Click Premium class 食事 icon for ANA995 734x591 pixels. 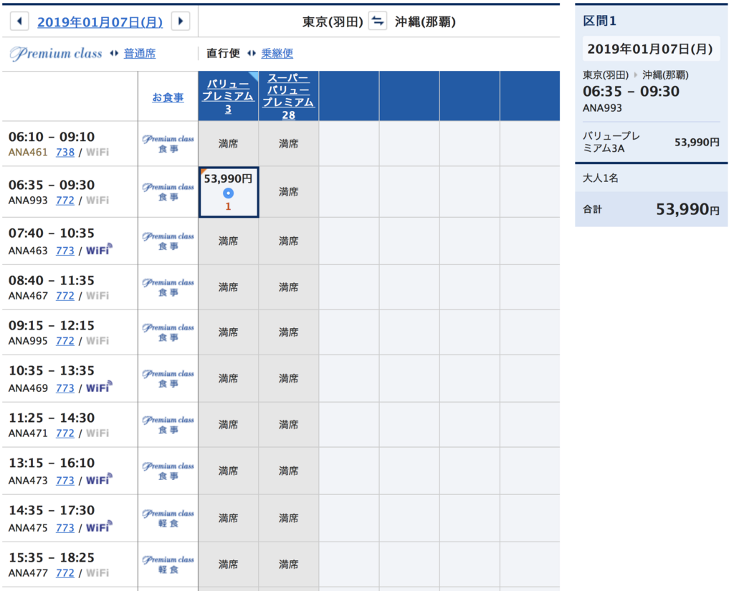(168, 332)
